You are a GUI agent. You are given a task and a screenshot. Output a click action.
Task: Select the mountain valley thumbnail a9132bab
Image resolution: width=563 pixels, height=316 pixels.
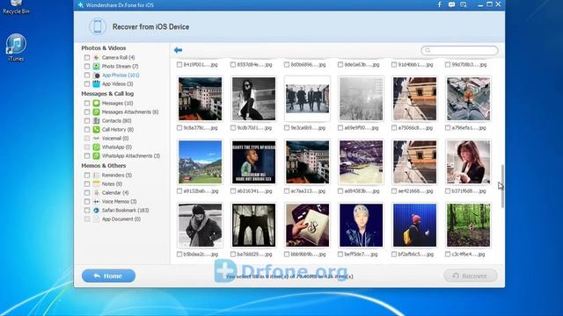[200, 162]
